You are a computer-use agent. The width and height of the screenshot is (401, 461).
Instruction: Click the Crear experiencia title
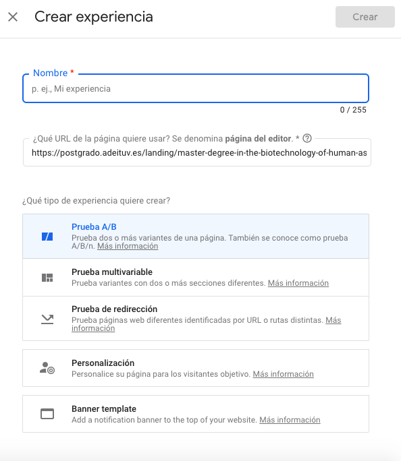(x=94, y=17)
